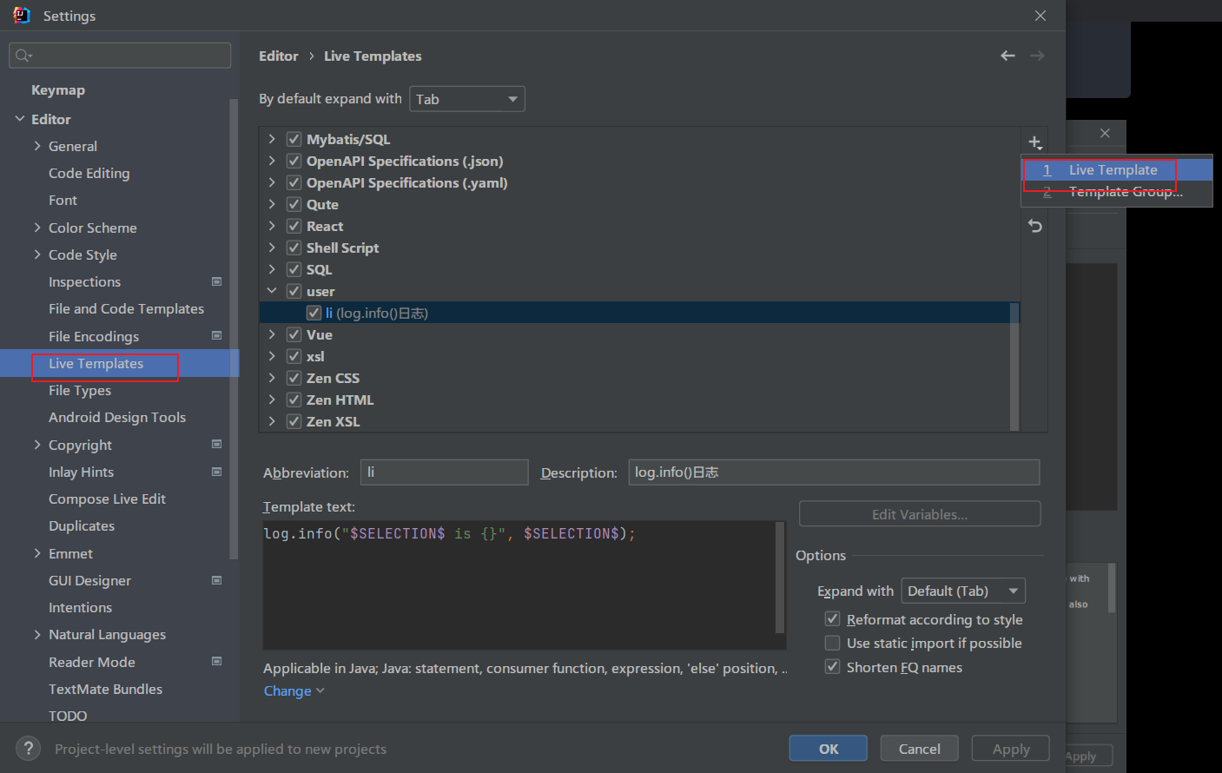This screenshot has height=773, width=1222.
Task: Toggle the OpenAPI Specifications (.json) checkbox
Action: pyautogui.click(x=294, y=161)
